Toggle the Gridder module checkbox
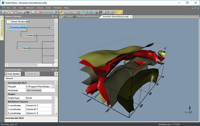Screen dimensions: 200x126 pyautogui.click(x=24, y=35)
